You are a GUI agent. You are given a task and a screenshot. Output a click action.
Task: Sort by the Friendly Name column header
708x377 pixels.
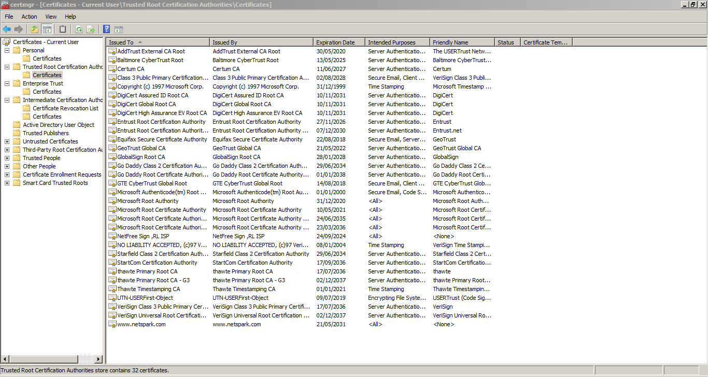[x=462, y=42]
